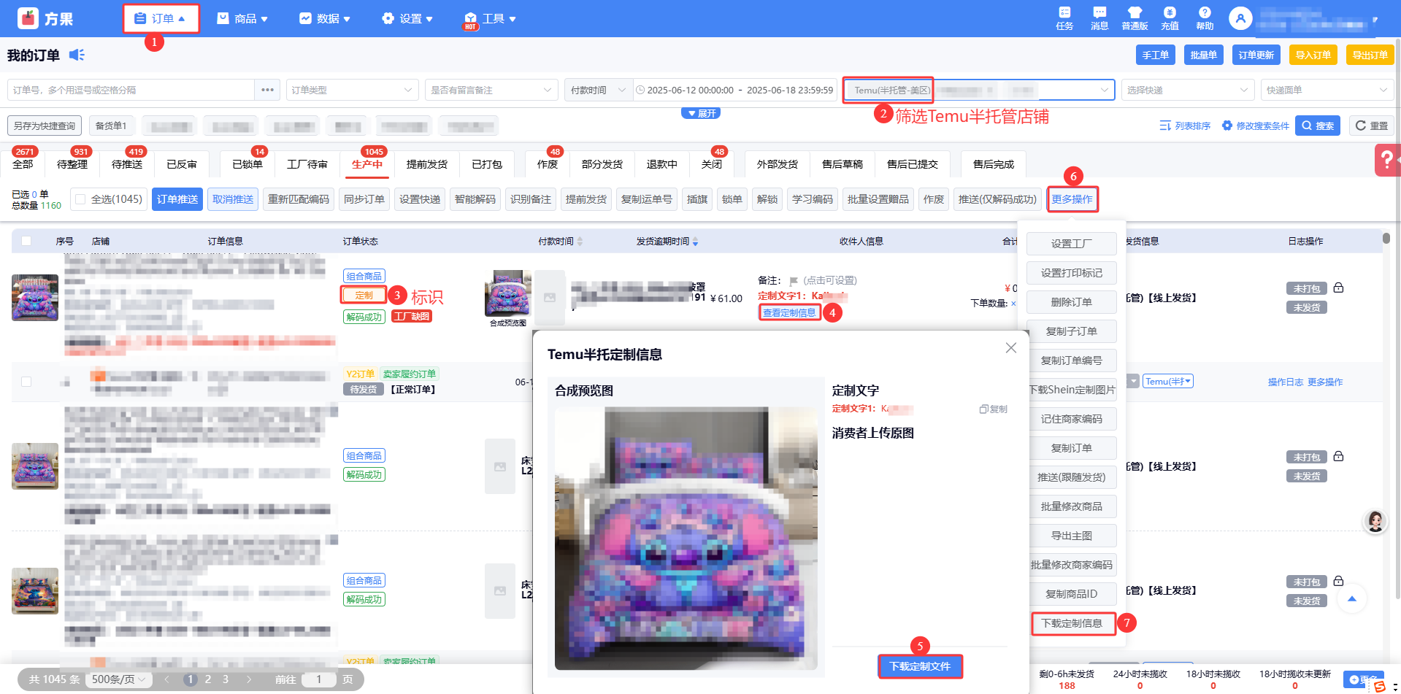Click the 搜索 search button

tap(1317, 126)
